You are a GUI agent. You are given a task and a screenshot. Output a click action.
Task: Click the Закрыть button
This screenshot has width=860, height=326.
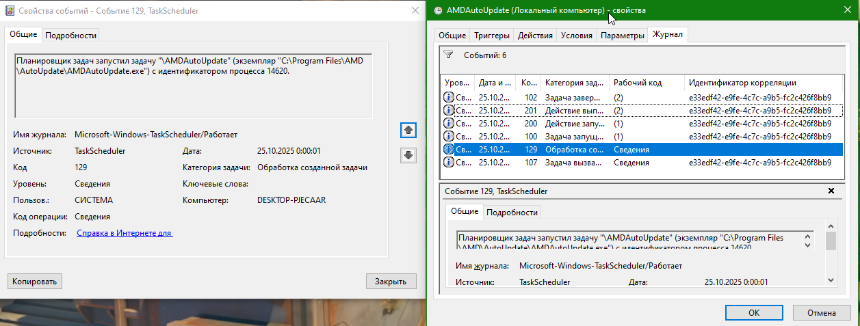pos(391,281)
